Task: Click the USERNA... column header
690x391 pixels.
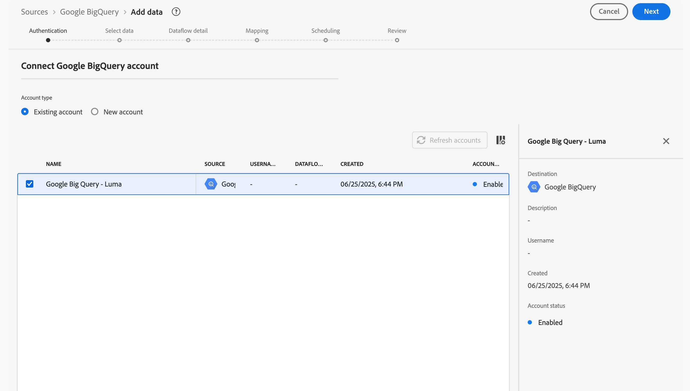Action: (x=263, y=164)
